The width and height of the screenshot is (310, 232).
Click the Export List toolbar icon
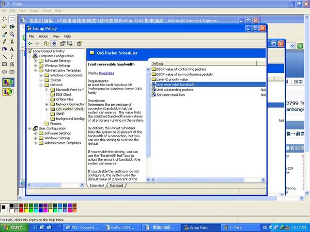[70, 43]
